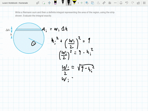Redo the last undone action
The height and width of the screenshot is (111, 148).
[133, 3]
